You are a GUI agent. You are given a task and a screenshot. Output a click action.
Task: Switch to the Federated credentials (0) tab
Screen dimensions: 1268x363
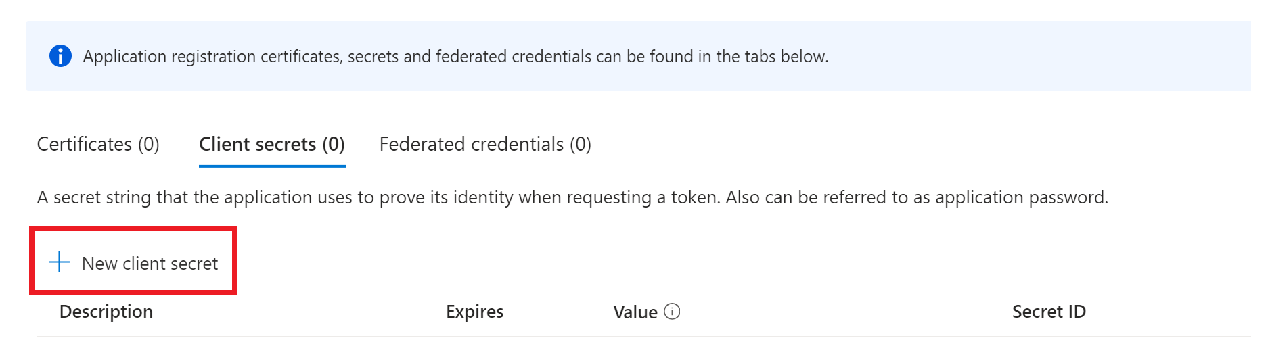pyautogui.click(x=485, y=144)
